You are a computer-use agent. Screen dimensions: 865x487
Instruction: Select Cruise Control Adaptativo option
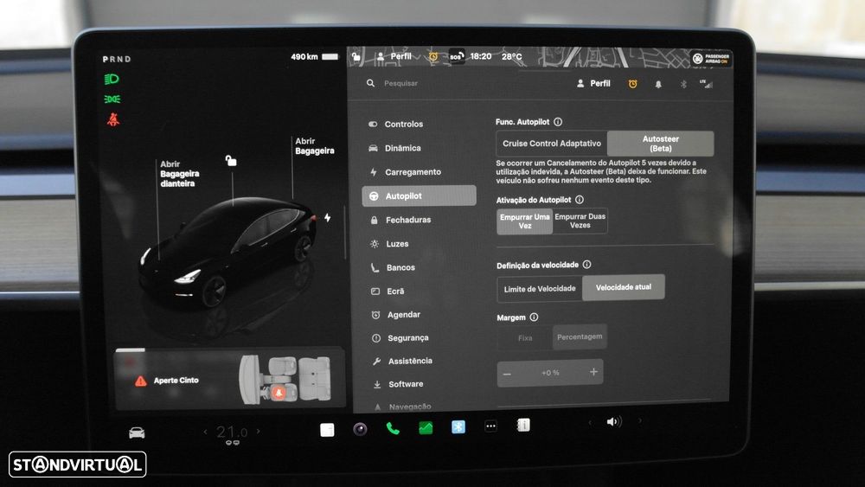point(552,144)
